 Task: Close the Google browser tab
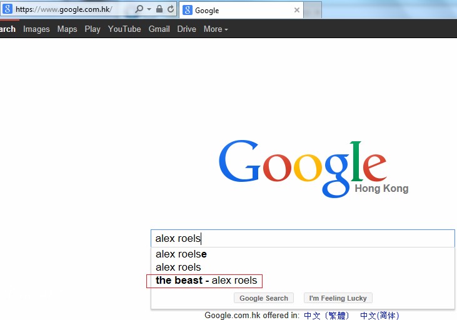click(x=297, y=10)
